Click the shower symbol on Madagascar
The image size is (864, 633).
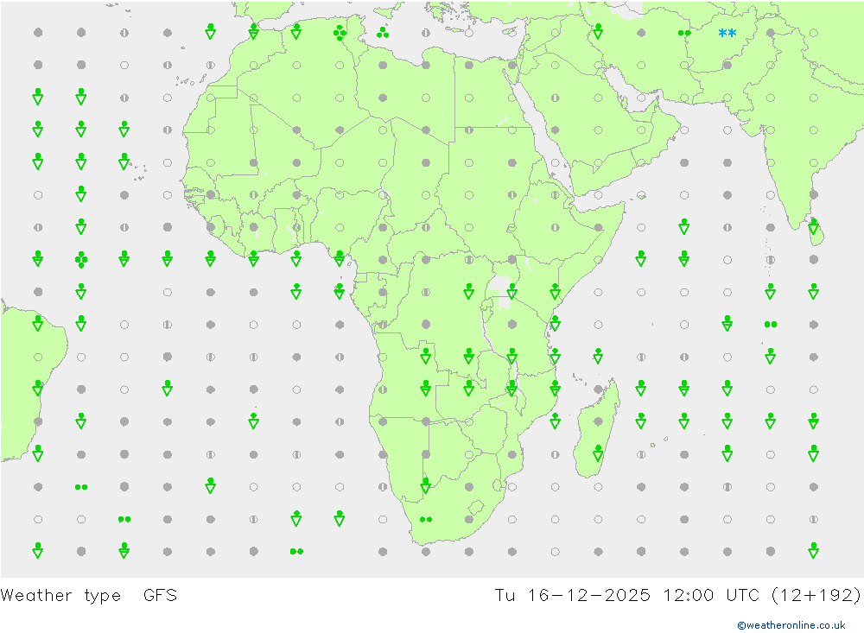point(598,453)
